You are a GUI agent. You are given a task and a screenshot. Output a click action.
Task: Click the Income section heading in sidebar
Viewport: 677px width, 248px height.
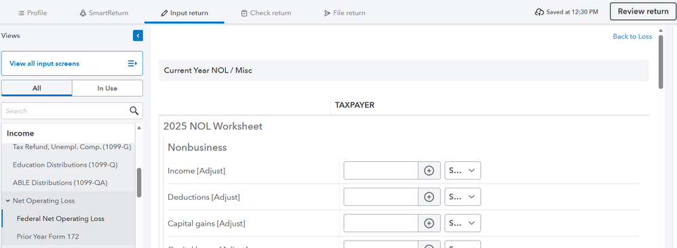click(x=20, y=133)
